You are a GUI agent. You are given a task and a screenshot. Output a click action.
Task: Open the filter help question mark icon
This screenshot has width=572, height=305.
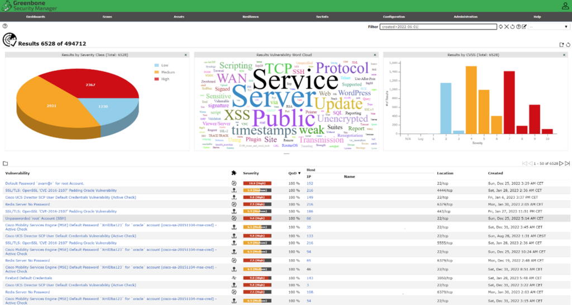518,27
